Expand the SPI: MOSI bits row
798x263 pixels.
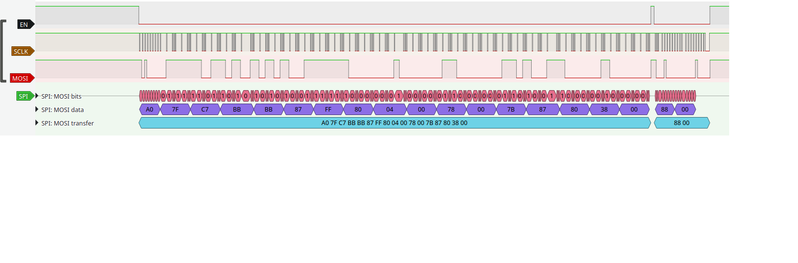pyautogui.click(x=37, y=96)
